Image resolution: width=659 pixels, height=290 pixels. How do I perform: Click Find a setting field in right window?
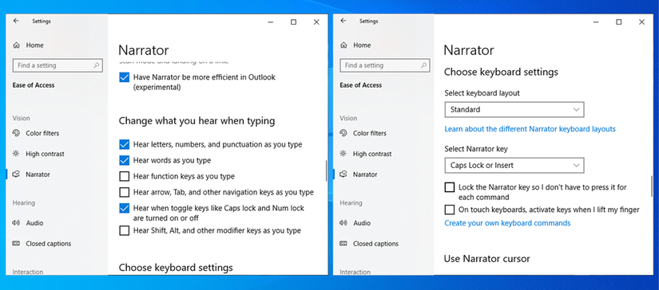[385, 65]
